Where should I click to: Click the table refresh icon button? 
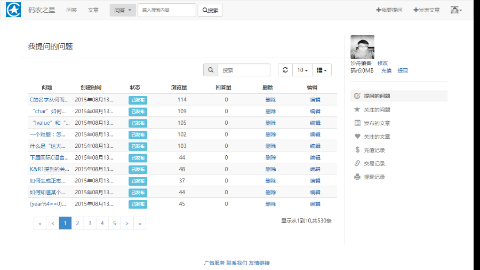click(x=285, y=70)
